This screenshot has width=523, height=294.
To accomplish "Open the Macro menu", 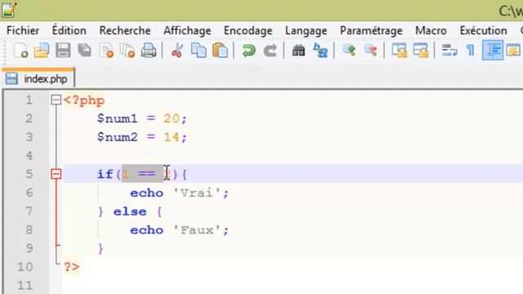I will (431, 31).
